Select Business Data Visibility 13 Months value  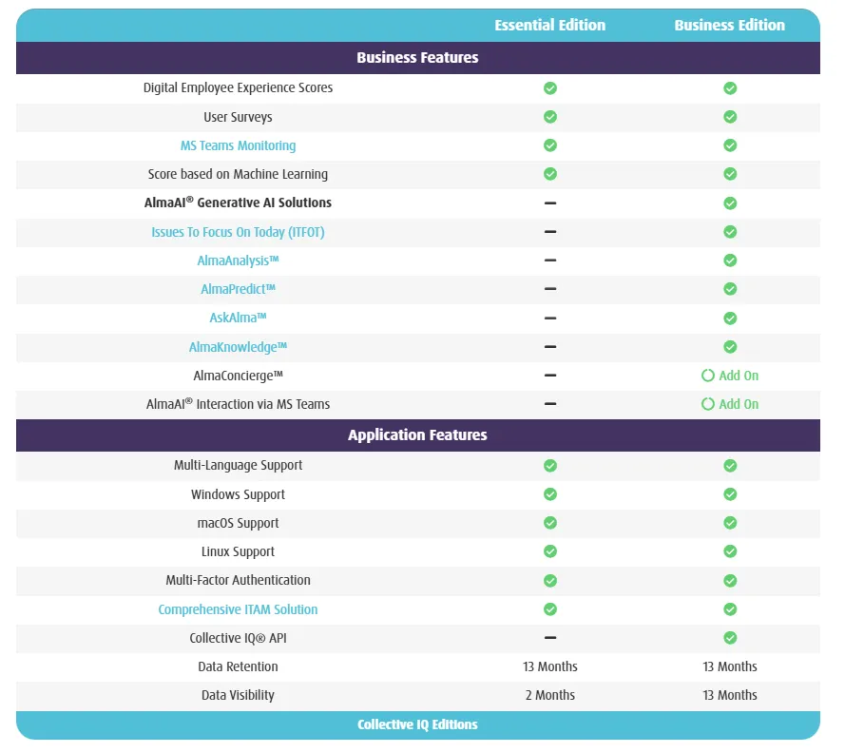730,695
